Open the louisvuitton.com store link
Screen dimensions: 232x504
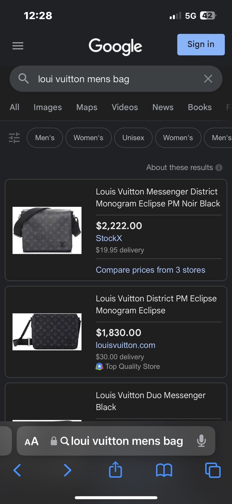click(x=126, y=345)
